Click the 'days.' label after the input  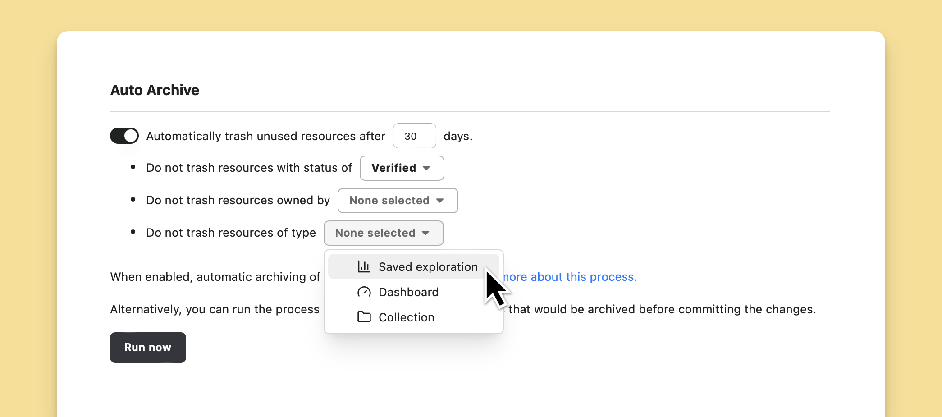458,136
